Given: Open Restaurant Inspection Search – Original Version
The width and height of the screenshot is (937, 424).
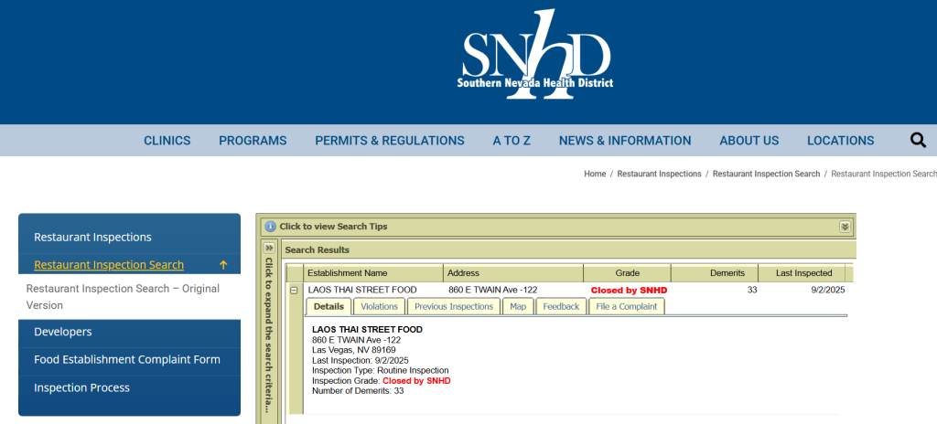Looking at the screenshot, I should pyautogui.click(x=124, y=297).
